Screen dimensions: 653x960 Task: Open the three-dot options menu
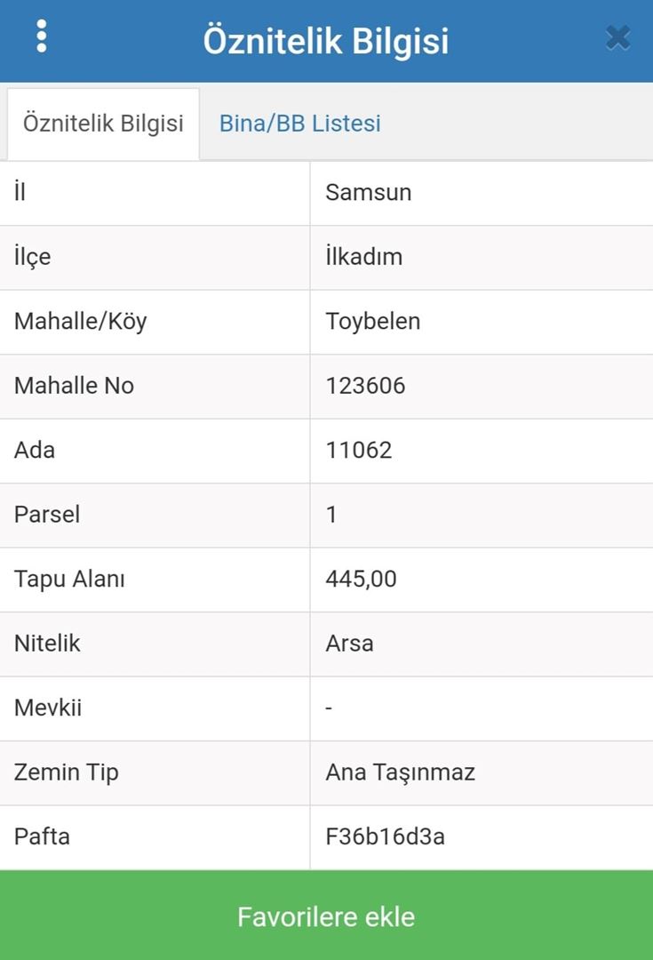click(x=41, y=36)
